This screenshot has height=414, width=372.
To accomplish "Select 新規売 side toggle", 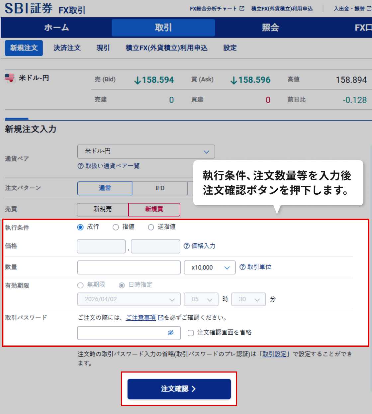I will [x=103, y=210].
